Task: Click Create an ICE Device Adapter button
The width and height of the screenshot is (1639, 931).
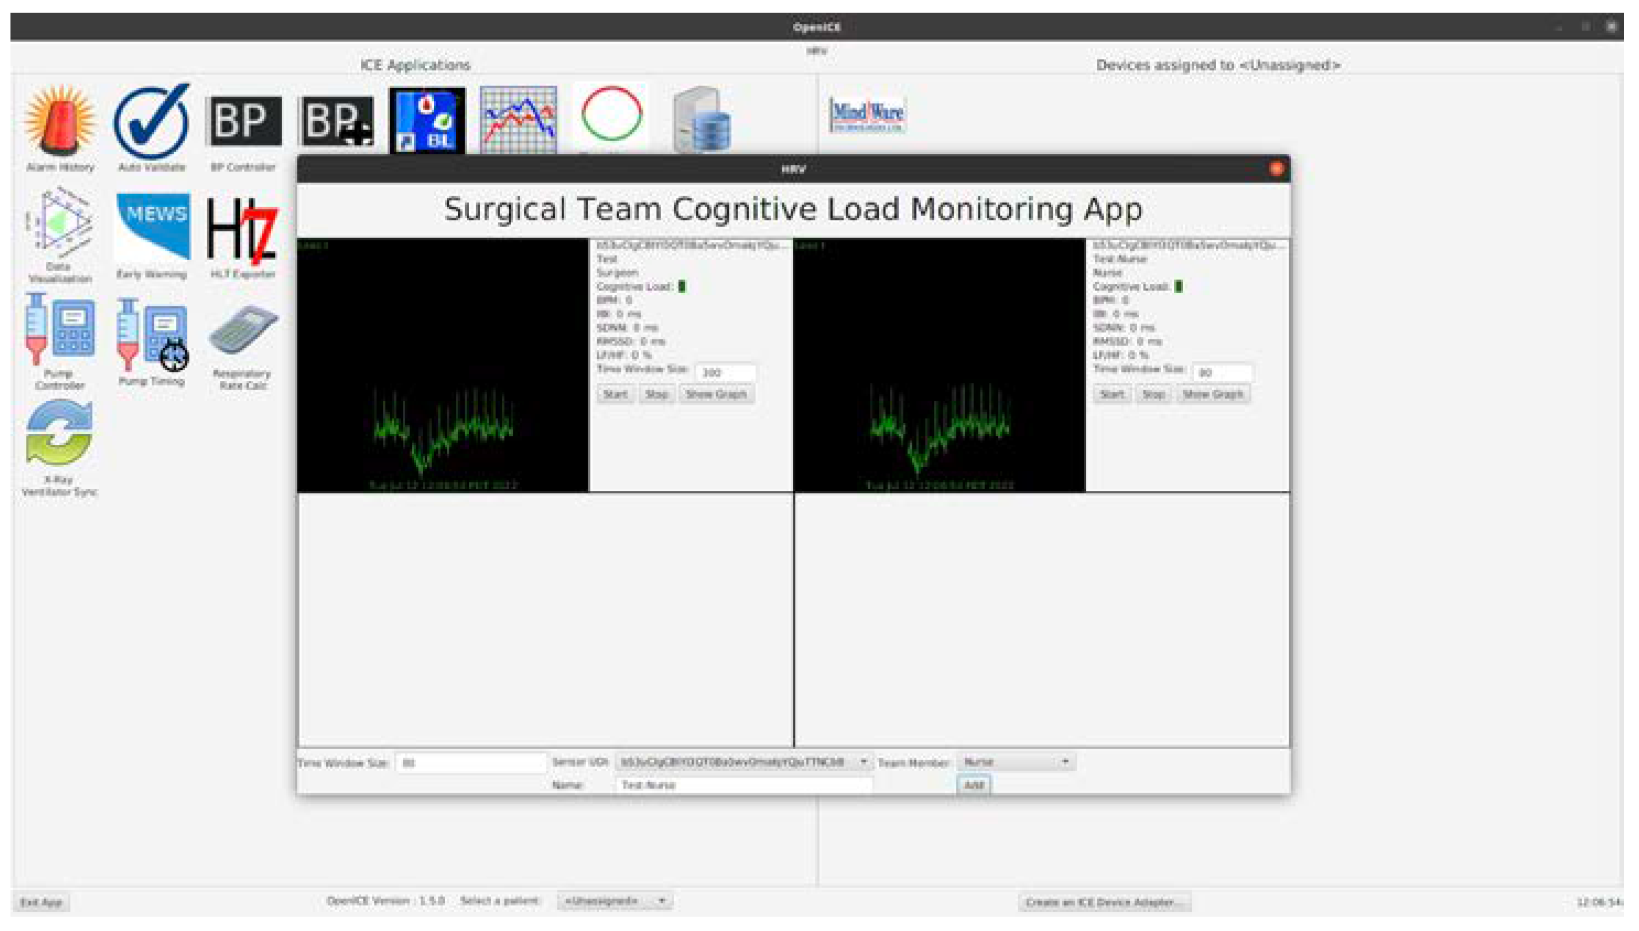Action: click(x=1104, y=902)
